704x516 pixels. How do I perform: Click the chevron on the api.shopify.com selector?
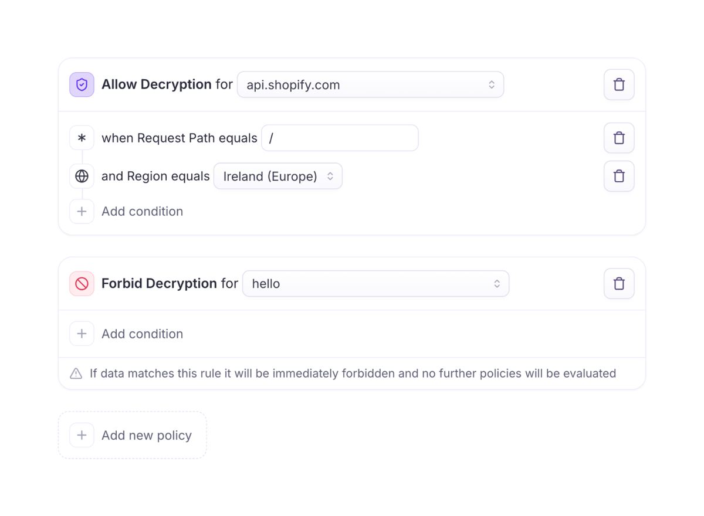coord(492,84)
